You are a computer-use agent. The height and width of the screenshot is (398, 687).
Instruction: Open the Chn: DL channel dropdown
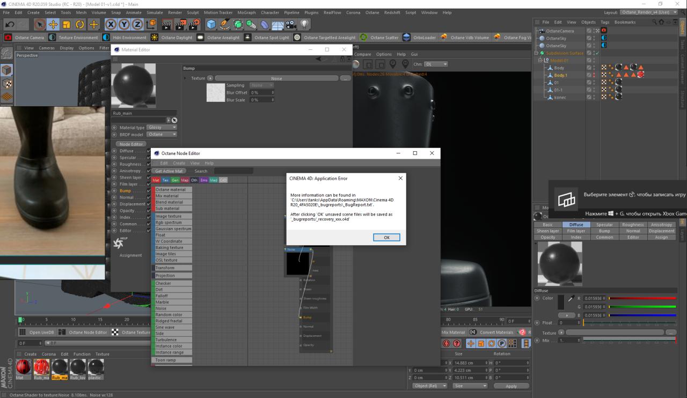[435, 64]
